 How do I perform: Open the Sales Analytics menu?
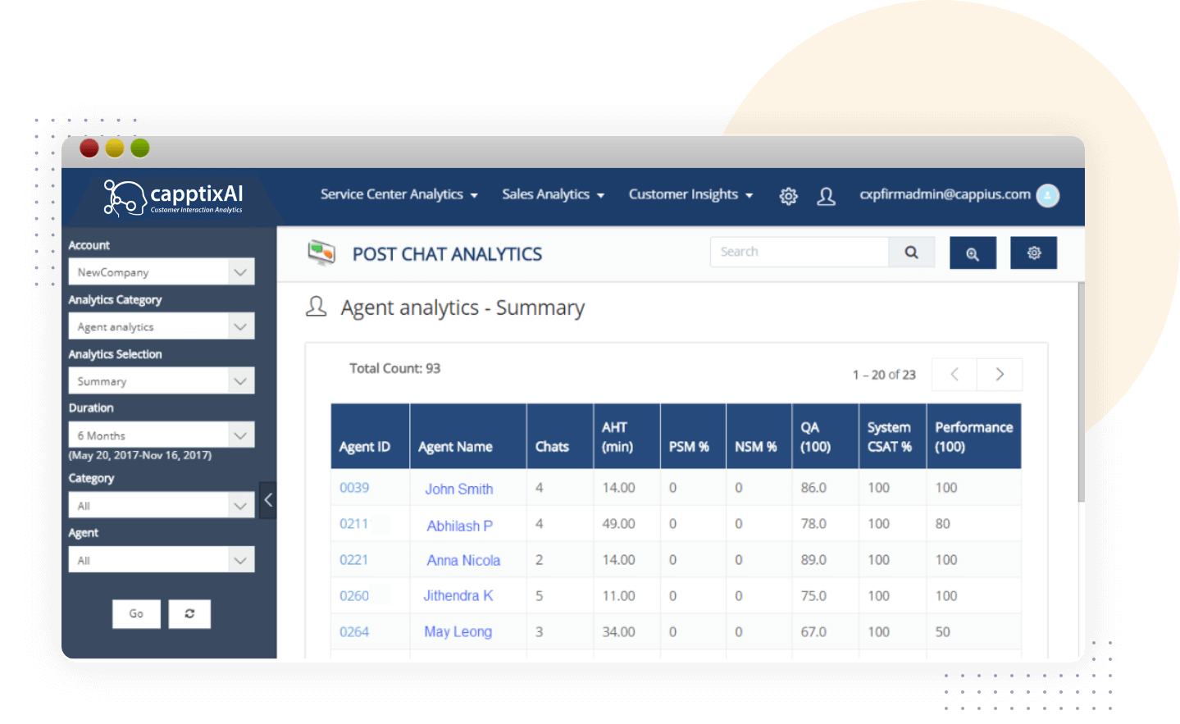coord(553,194)
